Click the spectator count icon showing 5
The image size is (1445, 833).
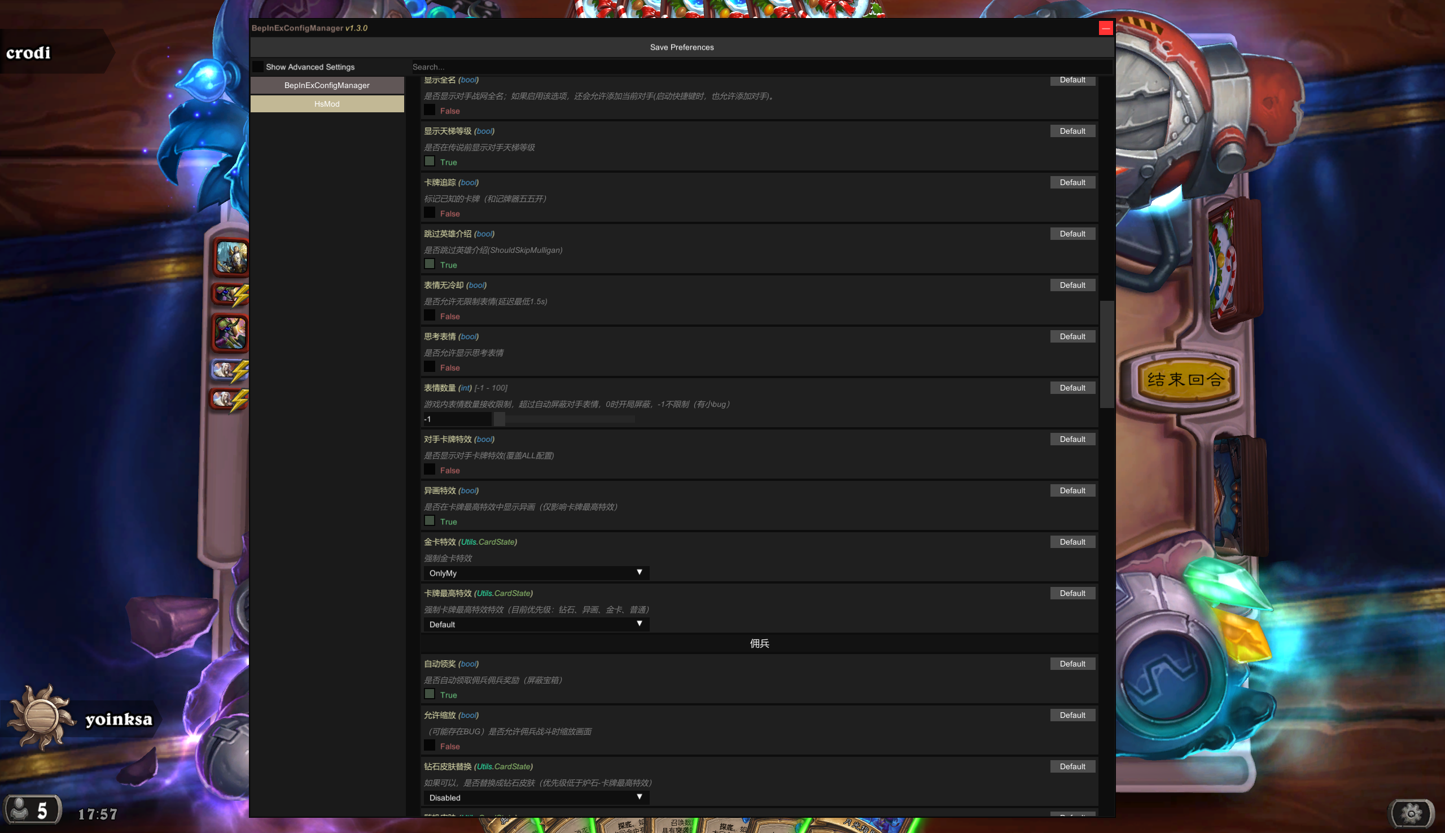[33, 809]
